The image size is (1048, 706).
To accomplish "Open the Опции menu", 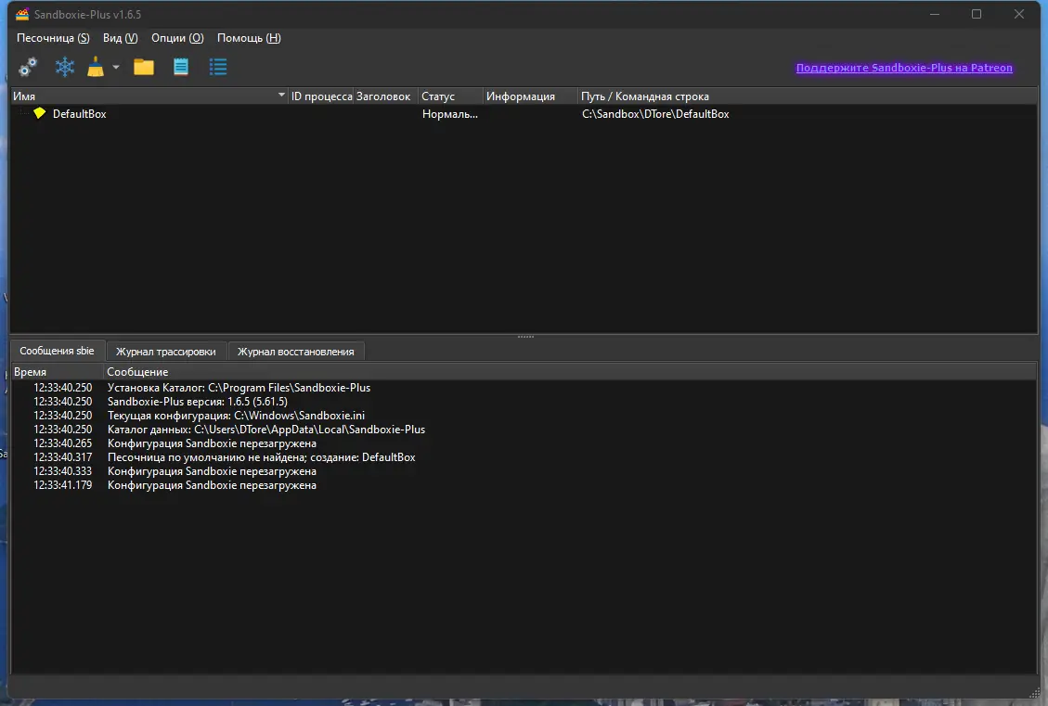I will 177,38.
